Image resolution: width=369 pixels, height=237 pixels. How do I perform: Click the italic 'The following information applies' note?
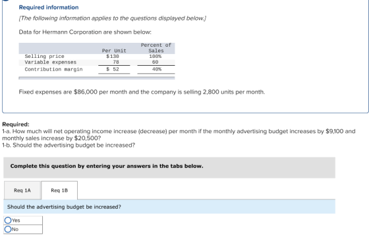[x=113, y=18]
